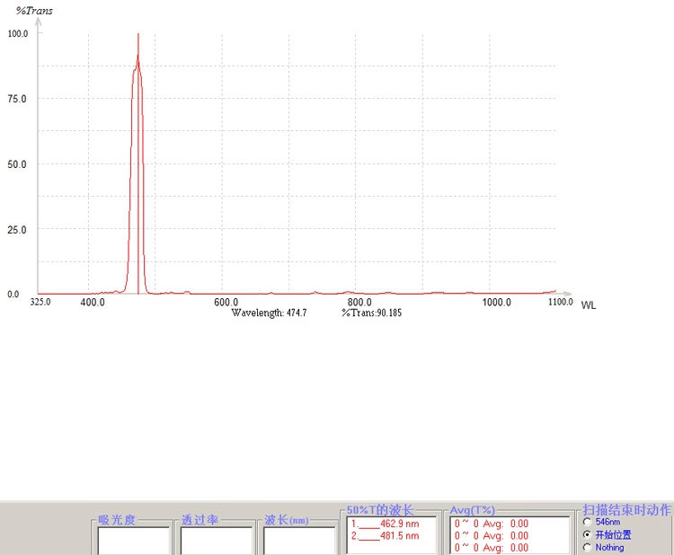
Task: Select the 546nm radio button
Action: [x=587, y=522]
